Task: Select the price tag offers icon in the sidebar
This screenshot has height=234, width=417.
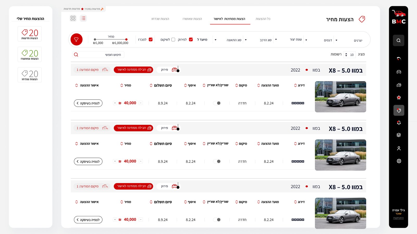Action: click(399, 110)
